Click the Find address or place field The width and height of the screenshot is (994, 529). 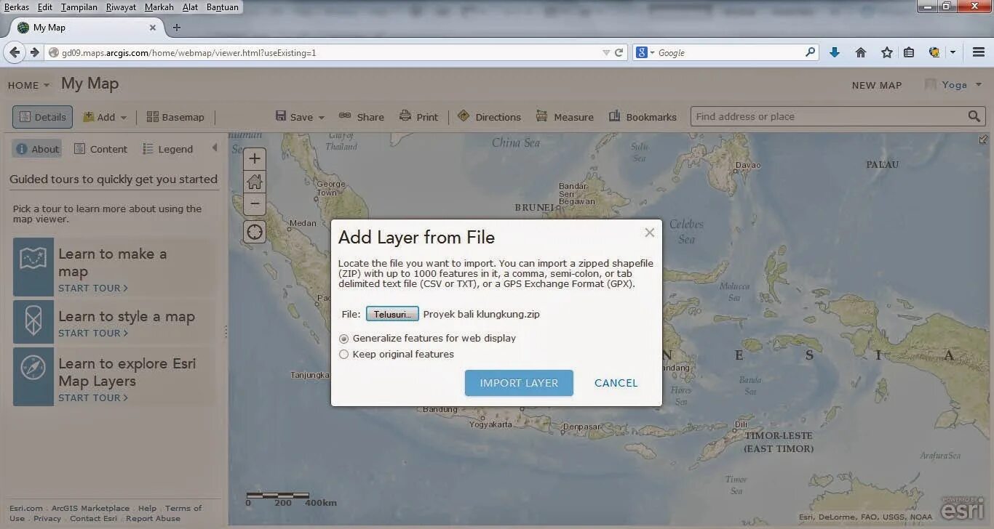click(x=829, y=116)
